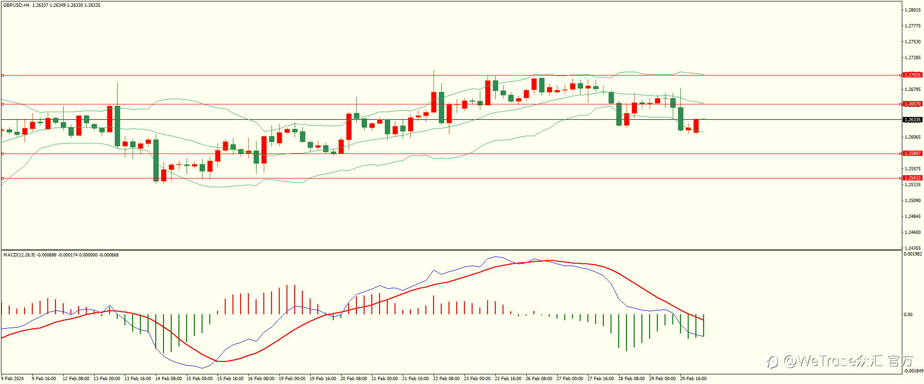Select the black 1.26335 current price tag
The width and height of the screenshot is (924, 384).
[x=912, y=120]
